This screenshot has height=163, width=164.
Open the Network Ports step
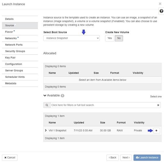(20, 45)
